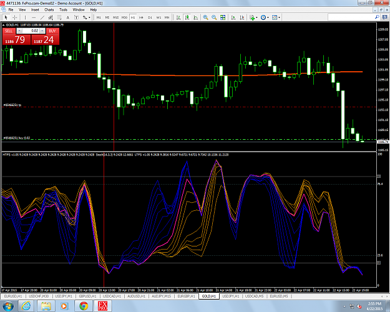This screenshot has width=390, height=312.
Task: Select the equidistant channel tool
Action: pos(51,17)
